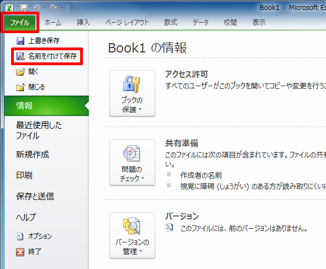This screenshot has height=269, width=326.
Task: Switch to the ホーム ribbon tab
Action: coord(53,23)
